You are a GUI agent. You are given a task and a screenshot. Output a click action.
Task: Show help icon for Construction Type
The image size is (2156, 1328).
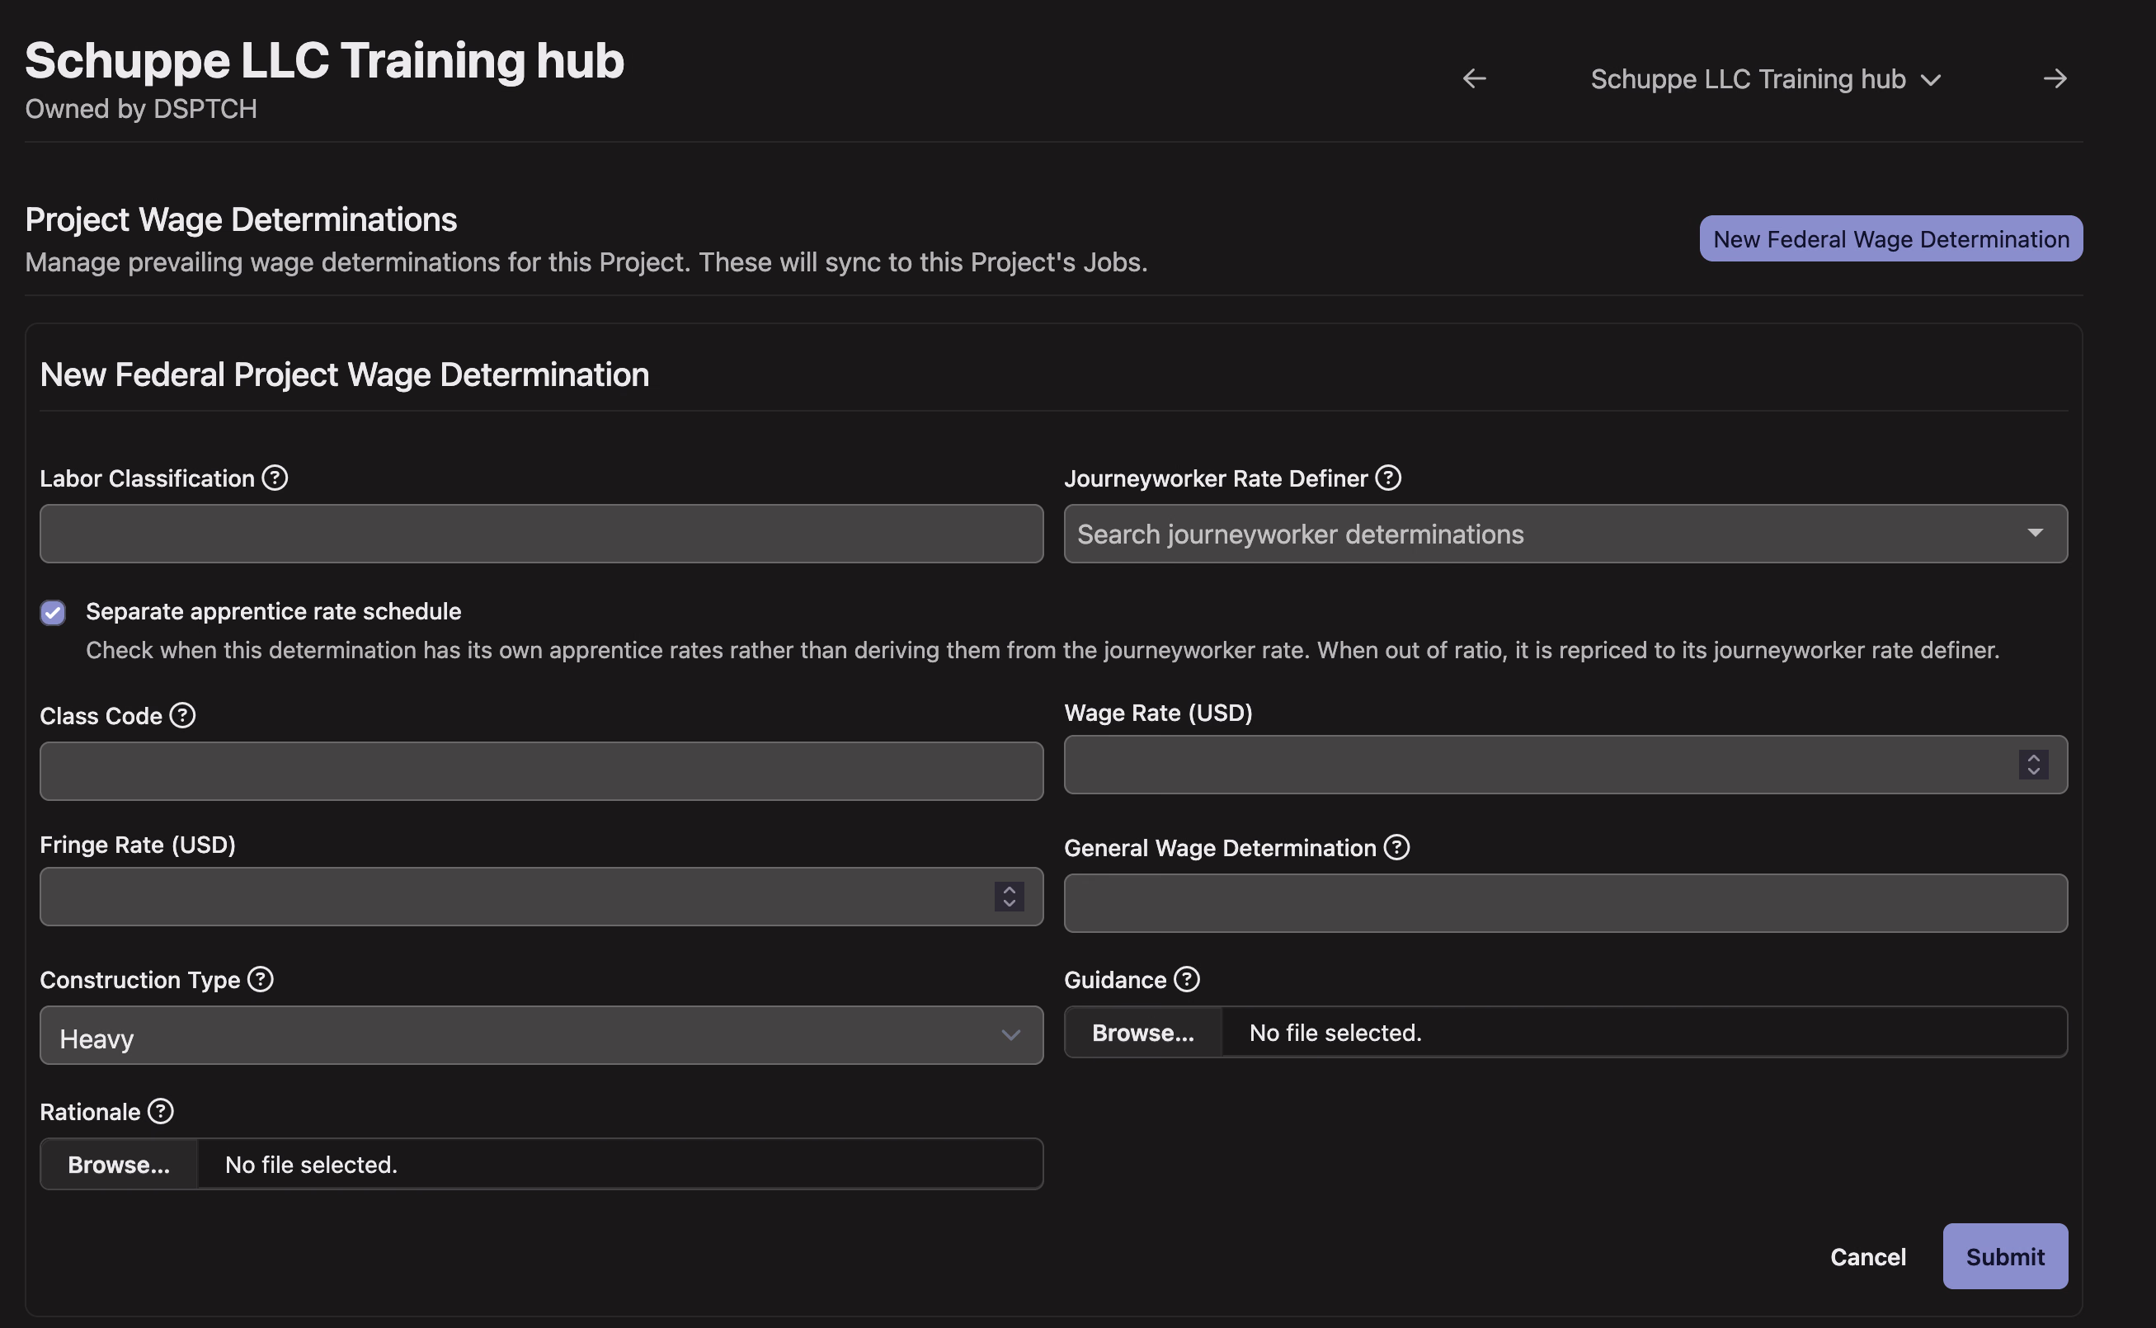tap(260, 978)
